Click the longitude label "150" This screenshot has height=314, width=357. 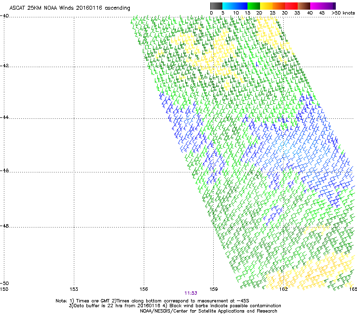click(4, 289)
